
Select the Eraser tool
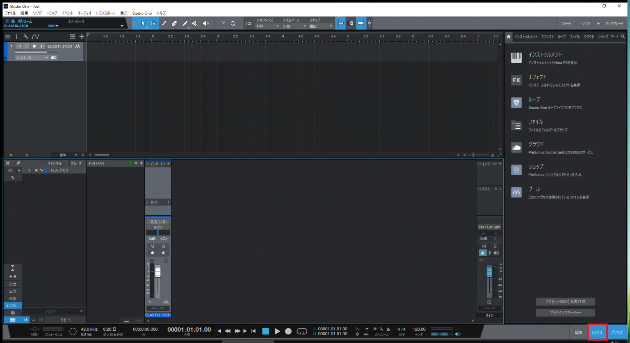(174, 23)
